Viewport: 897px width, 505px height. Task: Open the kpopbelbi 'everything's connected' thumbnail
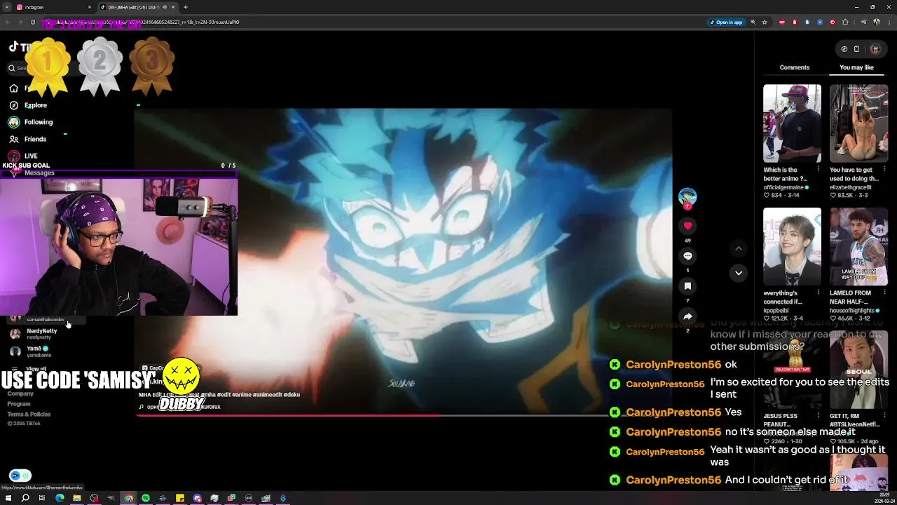click(792, 247)
